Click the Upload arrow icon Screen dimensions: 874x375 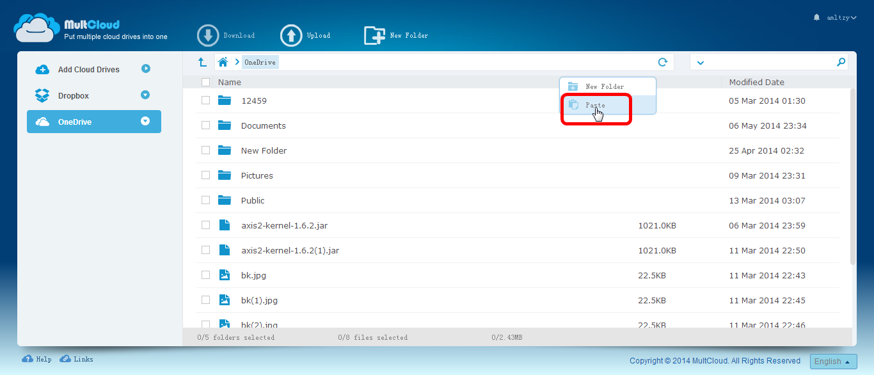point(291,36)
